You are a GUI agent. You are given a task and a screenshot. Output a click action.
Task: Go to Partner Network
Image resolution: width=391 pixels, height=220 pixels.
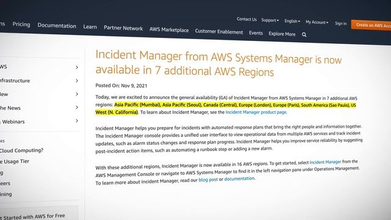click(123, 28)
